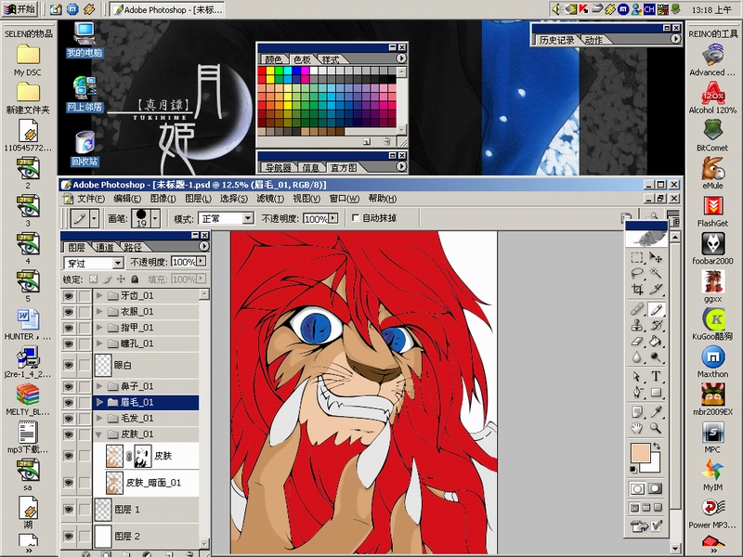Toggle visibility of 图层 1 layer

(68, 510)
